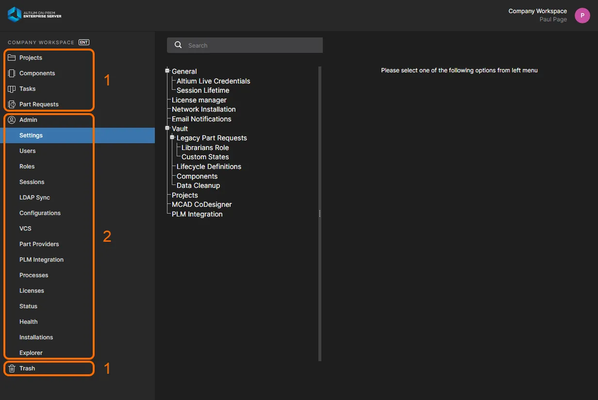
Task: Select Email Notifications setting
Action: (201, 119)
